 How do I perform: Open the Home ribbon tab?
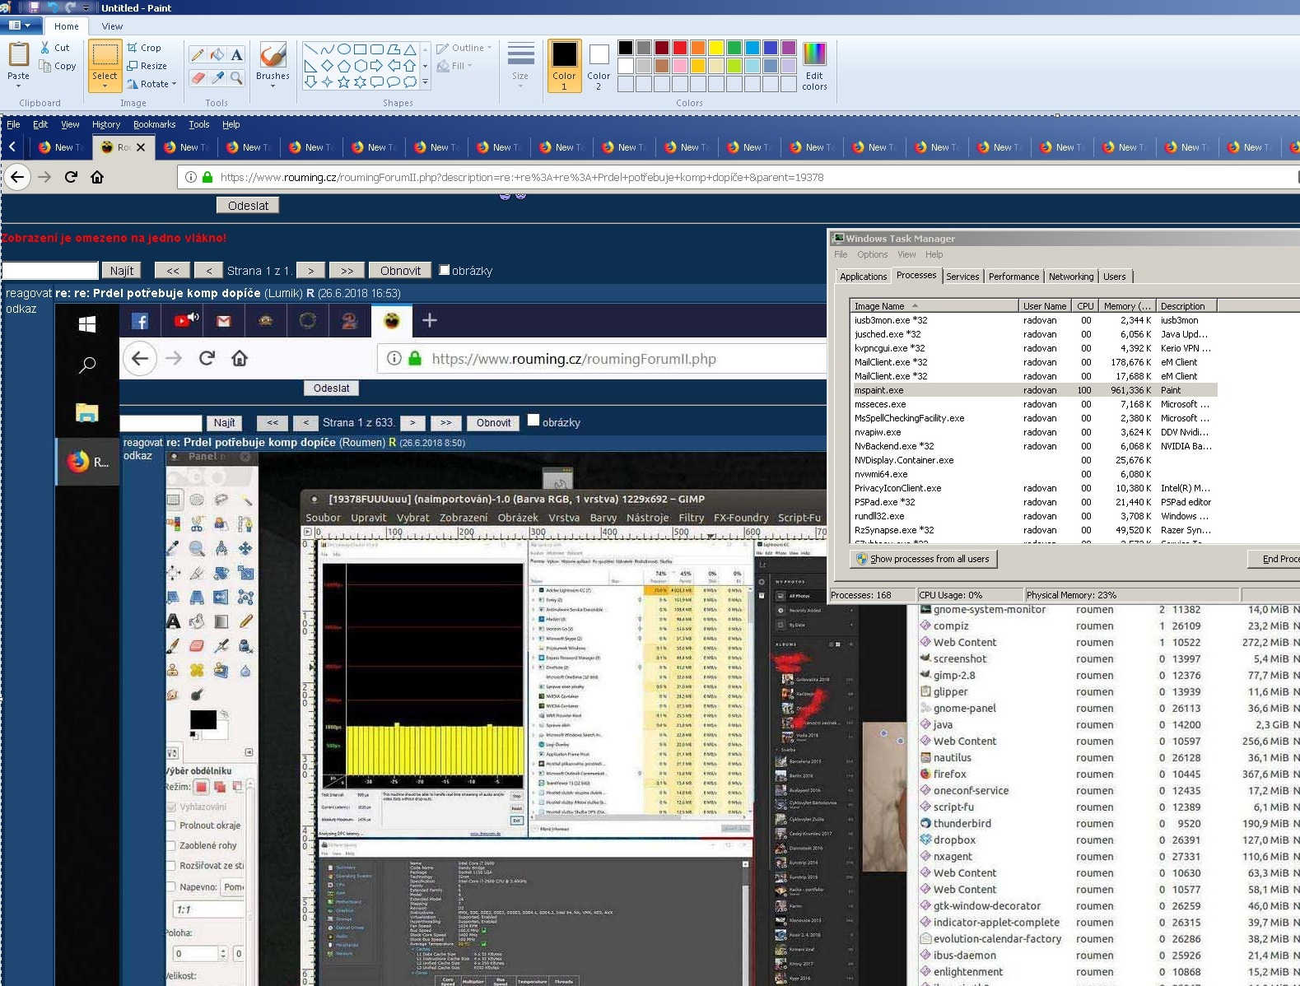click(67, 26)
